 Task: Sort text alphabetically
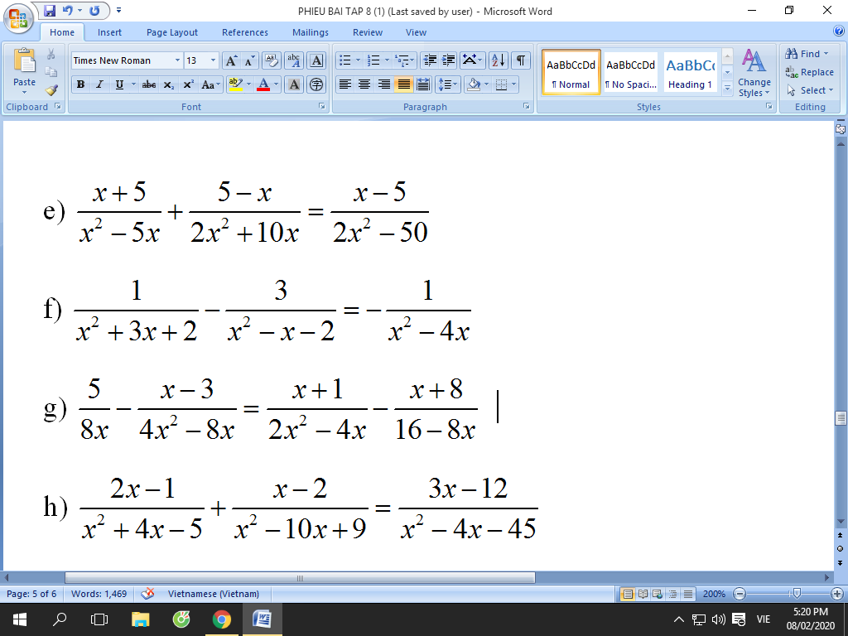coord(498,60)
